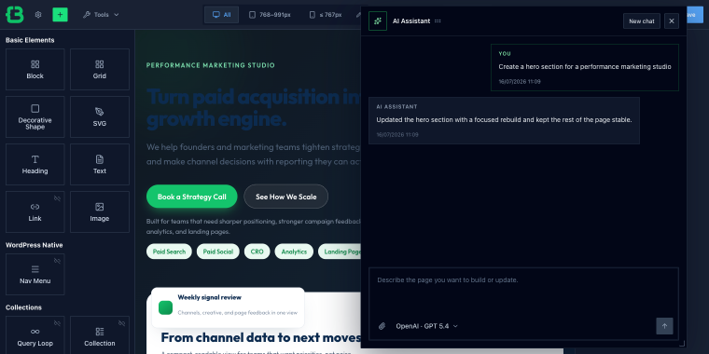Add a Text element
The image size is (709, 354).
(x=100, y=164)
